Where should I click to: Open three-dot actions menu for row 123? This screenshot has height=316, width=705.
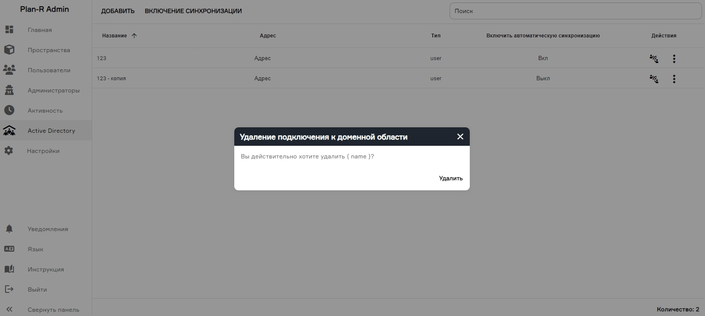pyautogui.click(x=674, y=59)
